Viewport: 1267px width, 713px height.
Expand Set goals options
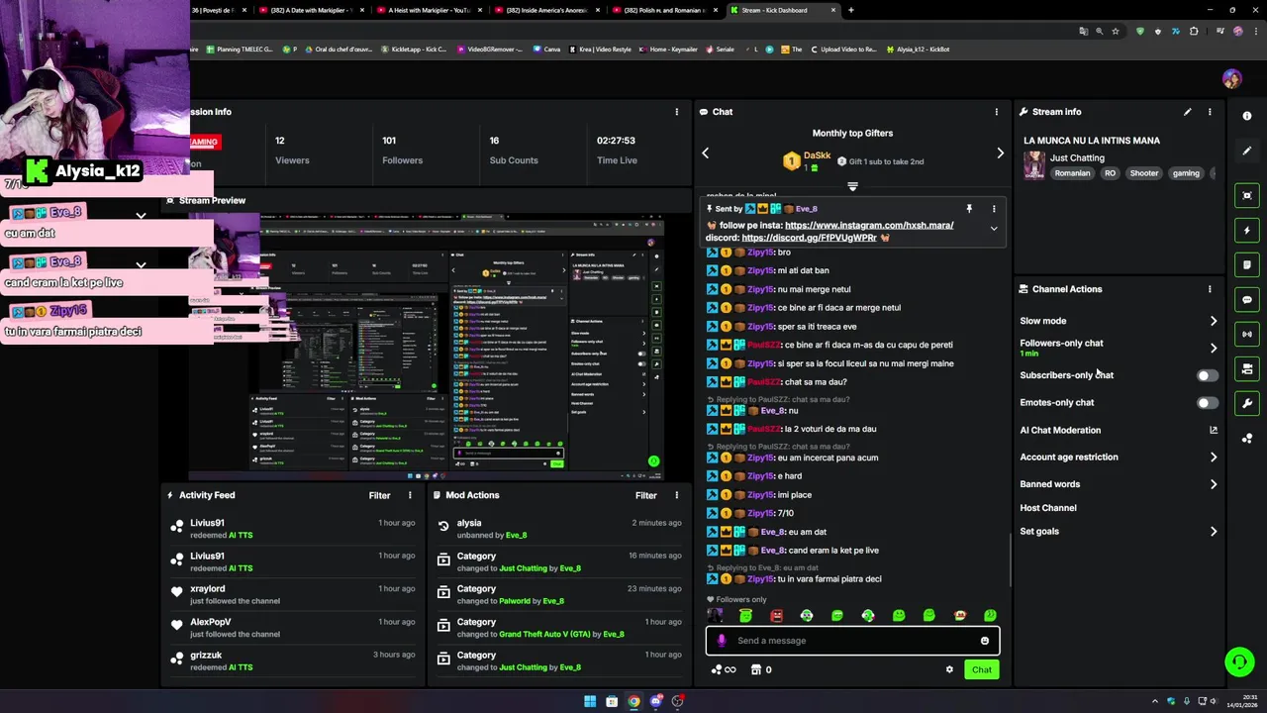pyautogui.click(x=1214, y=532)
